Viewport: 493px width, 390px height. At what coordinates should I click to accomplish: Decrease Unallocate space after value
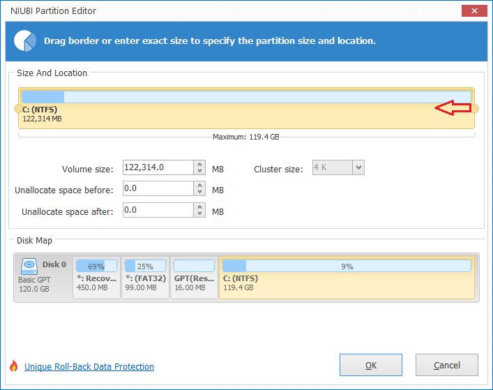click(199, 213)
